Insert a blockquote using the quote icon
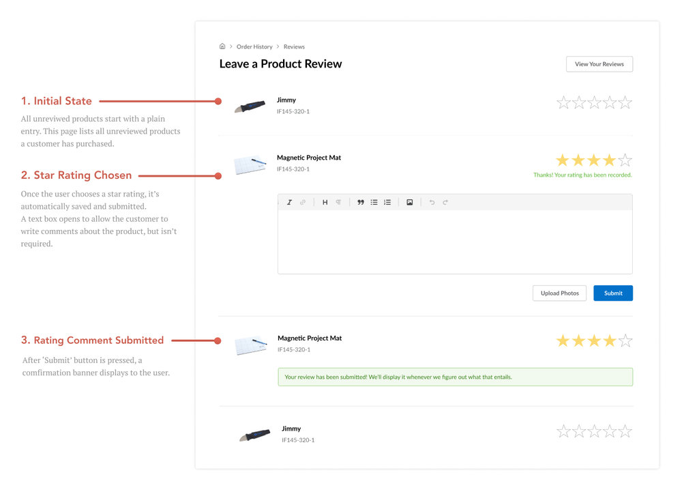This screenshot has height=490, width=682. pyautogui.click(x=361, y=202)
